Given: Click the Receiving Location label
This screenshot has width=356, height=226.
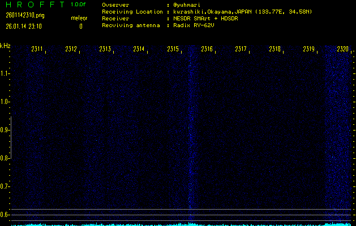Looking at the screenshot, I should click(132, 12).
